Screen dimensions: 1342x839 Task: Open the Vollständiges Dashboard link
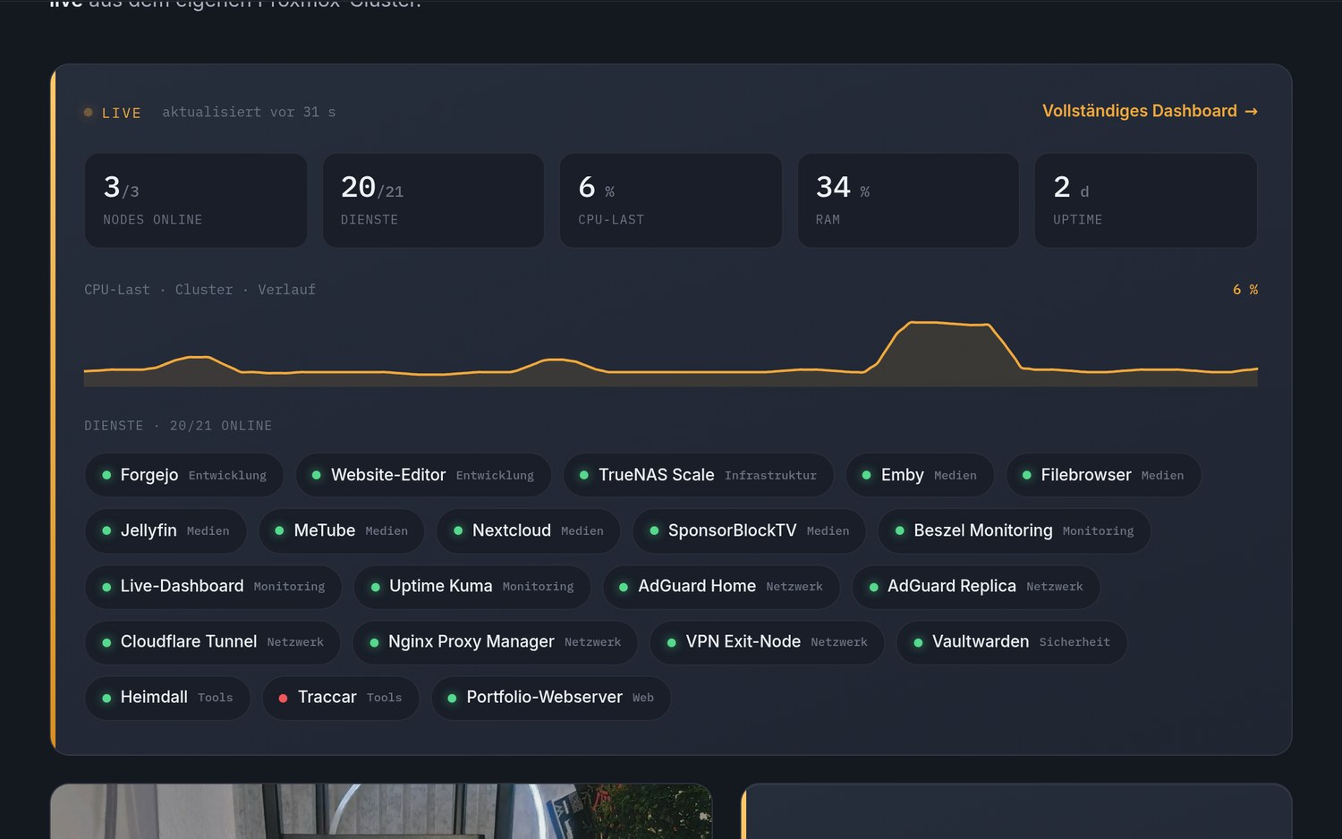click(1150, 111)
